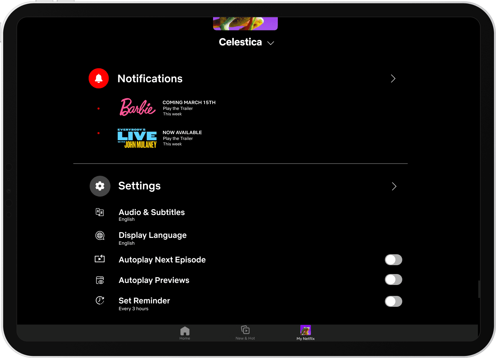Click the Autoplay Previews label
The image size is (496, 358).
(154, 280)
